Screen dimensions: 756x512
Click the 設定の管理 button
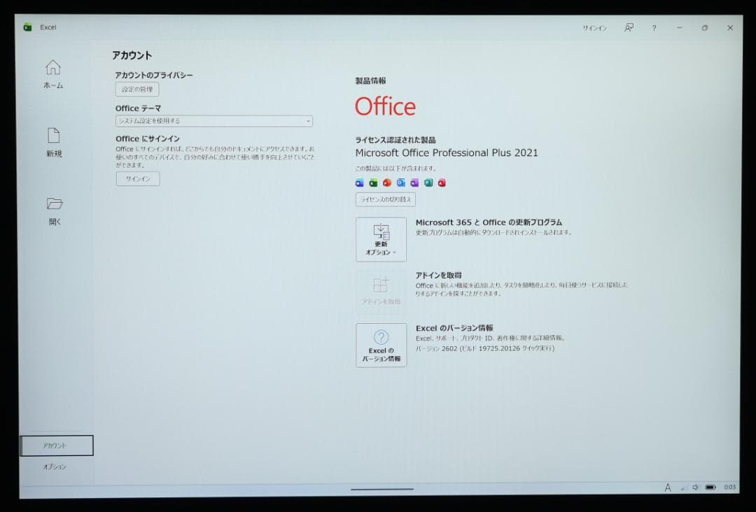pos(137,89)
